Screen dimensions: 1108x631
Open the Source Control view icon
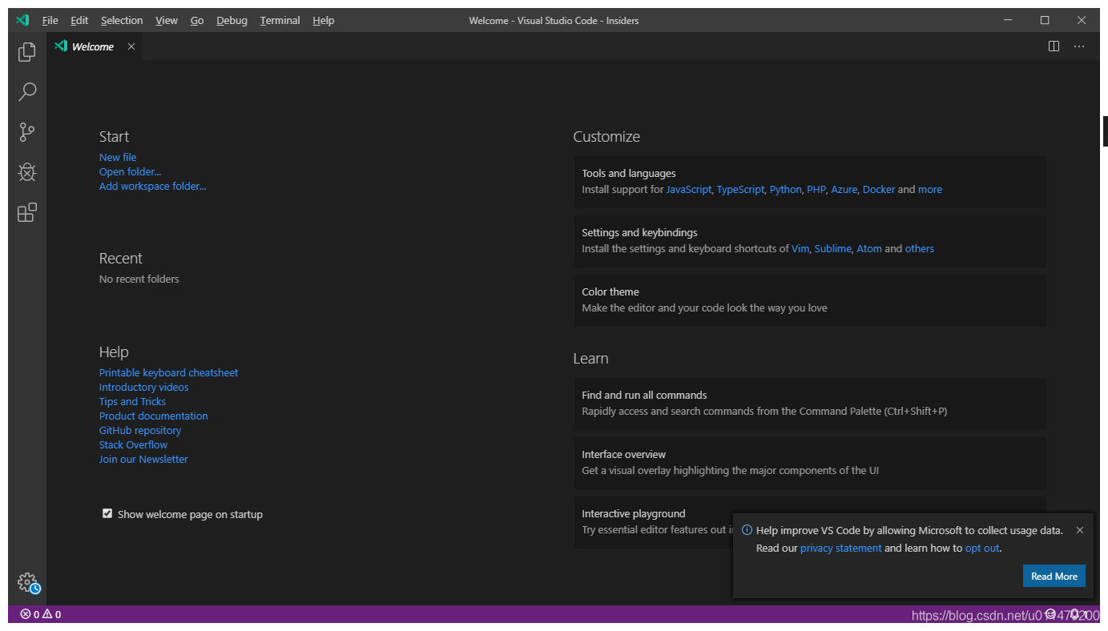[27, 132]
